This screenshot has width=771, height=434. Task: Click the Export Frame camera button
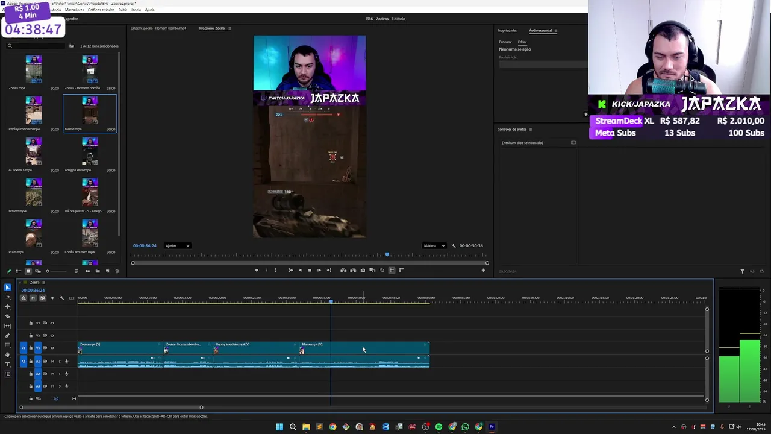coord(363,270)
